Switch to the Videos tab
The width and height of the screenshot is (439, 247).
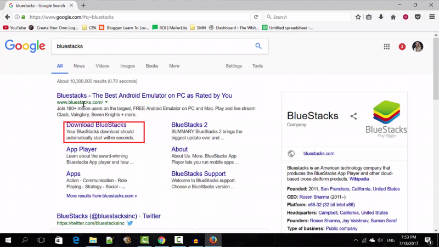point(102,66)
